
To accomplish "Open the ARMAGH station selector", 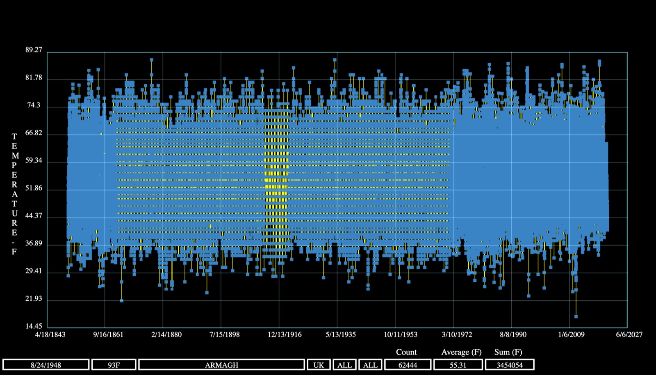I will coord(222,365).
